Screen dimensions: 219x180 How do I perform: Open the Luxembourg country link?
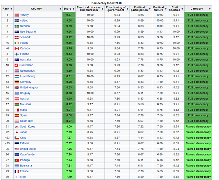(28, 76)
